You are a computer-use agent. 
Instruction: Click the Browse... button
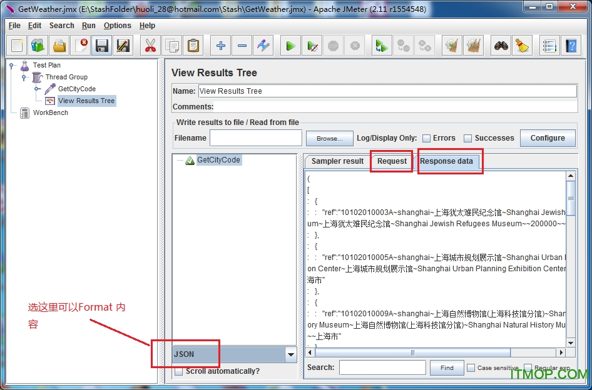329,138
